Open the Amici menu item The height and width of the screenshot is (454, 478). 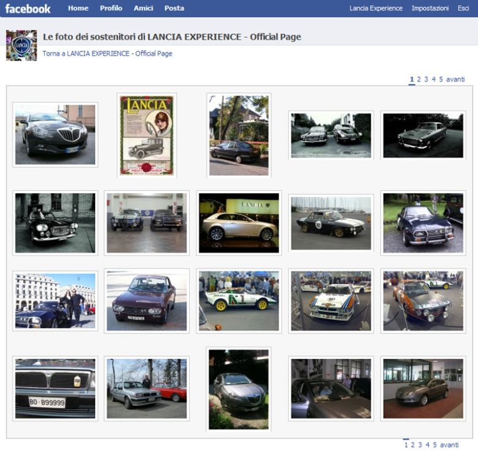pos(143,8)
